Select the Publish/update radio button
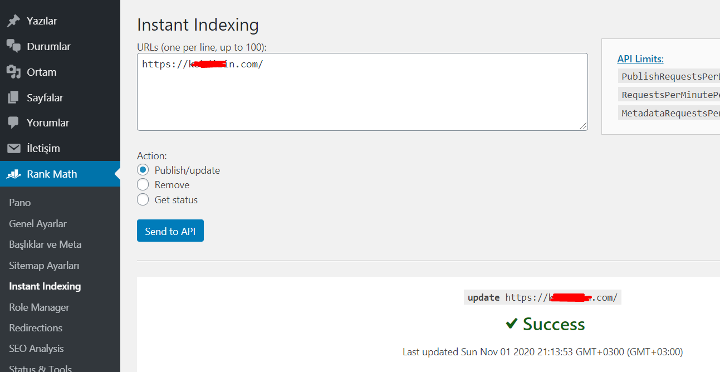 point(143,170)
